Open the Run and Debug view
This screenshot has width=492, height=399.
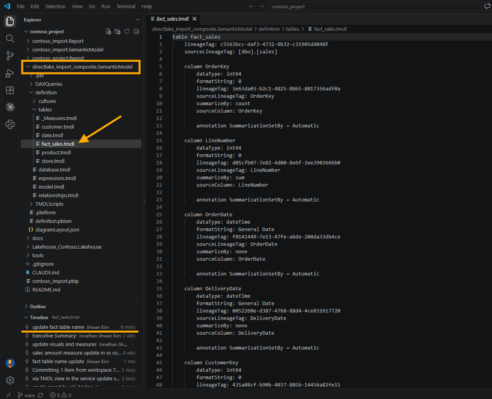[x=10, y=73]
